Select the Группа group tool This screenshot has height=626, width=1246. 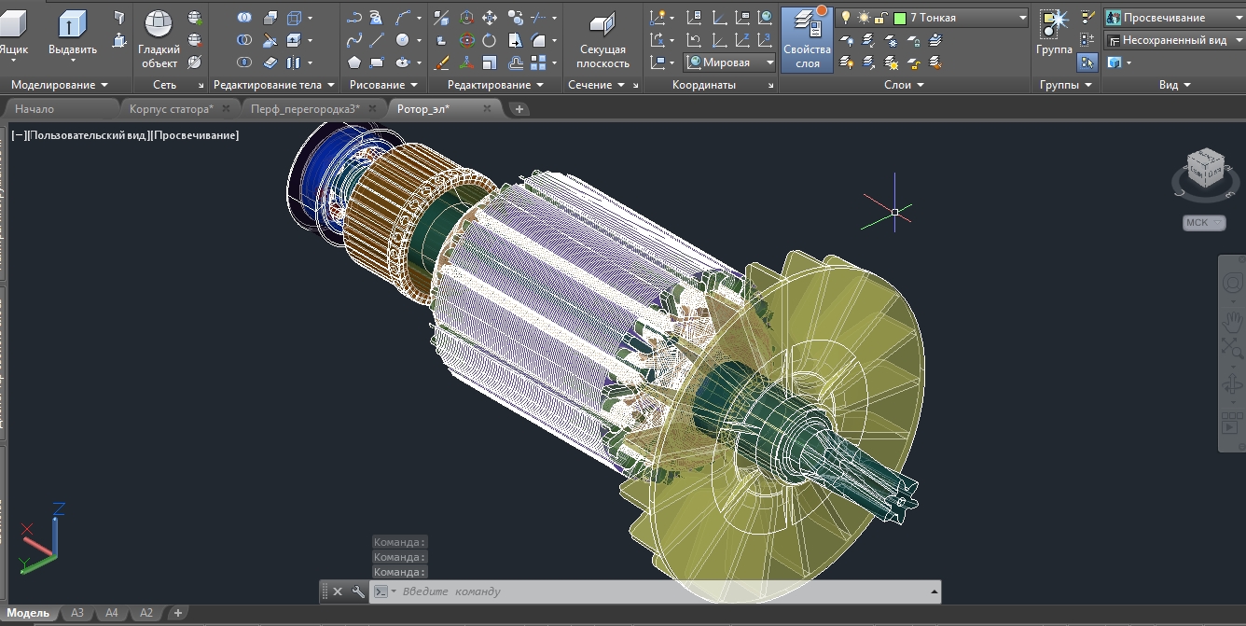pyautogui.click(x=1054, y=34)
